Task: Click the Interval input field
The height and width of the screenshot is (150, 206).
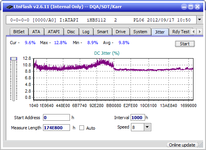Action: (138, 118)
